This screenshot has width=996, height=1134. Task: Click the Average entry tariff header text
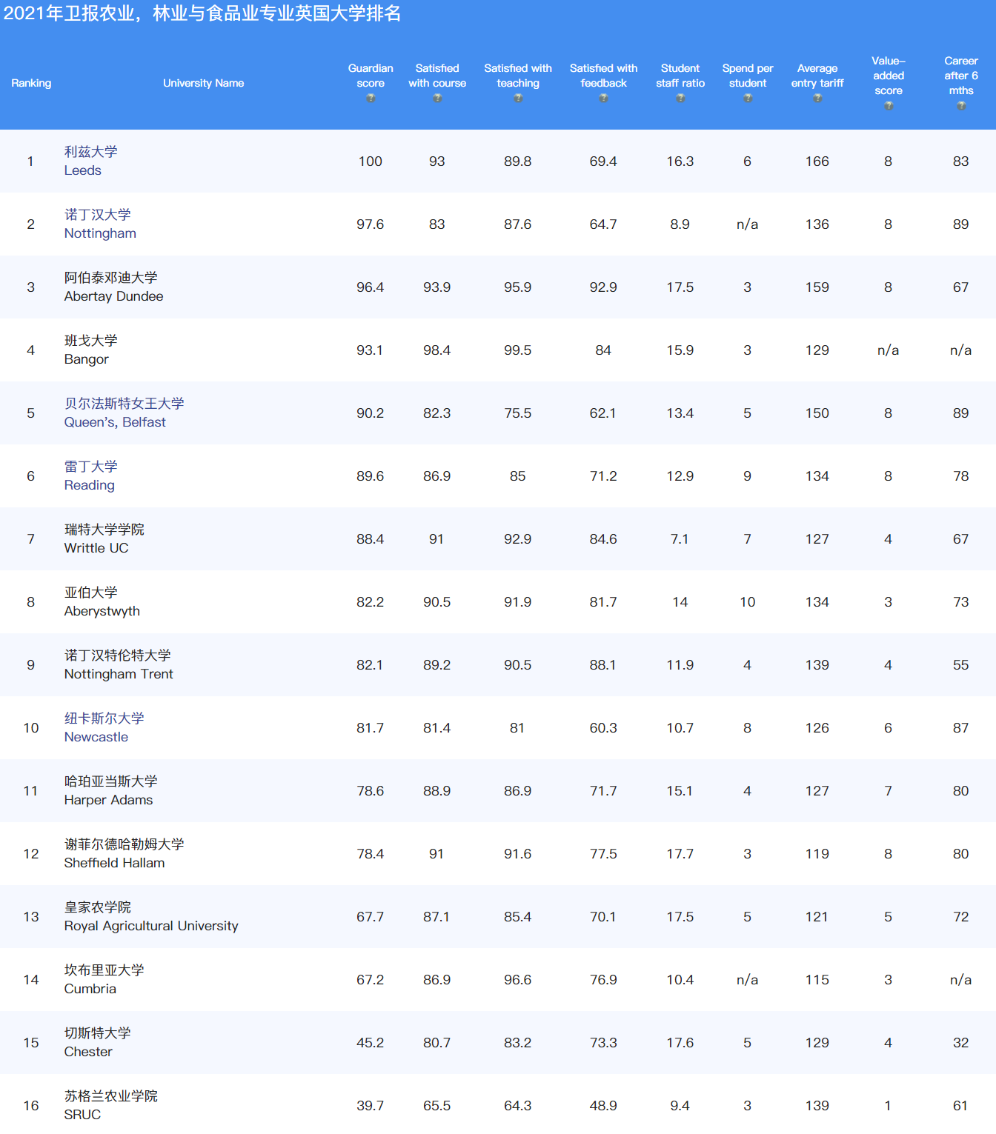click(x=817, y=76)
